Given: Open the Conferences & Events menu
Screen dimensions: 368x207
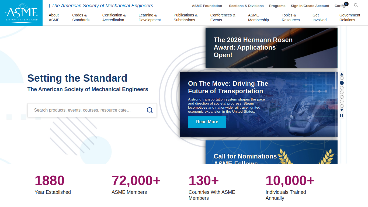Looking at the screenshot, I should (223, 18).
